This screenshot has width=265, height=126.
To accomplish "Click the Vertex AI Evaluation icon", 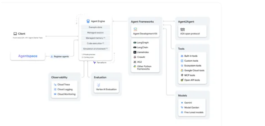I will click(x=98, y=85).
